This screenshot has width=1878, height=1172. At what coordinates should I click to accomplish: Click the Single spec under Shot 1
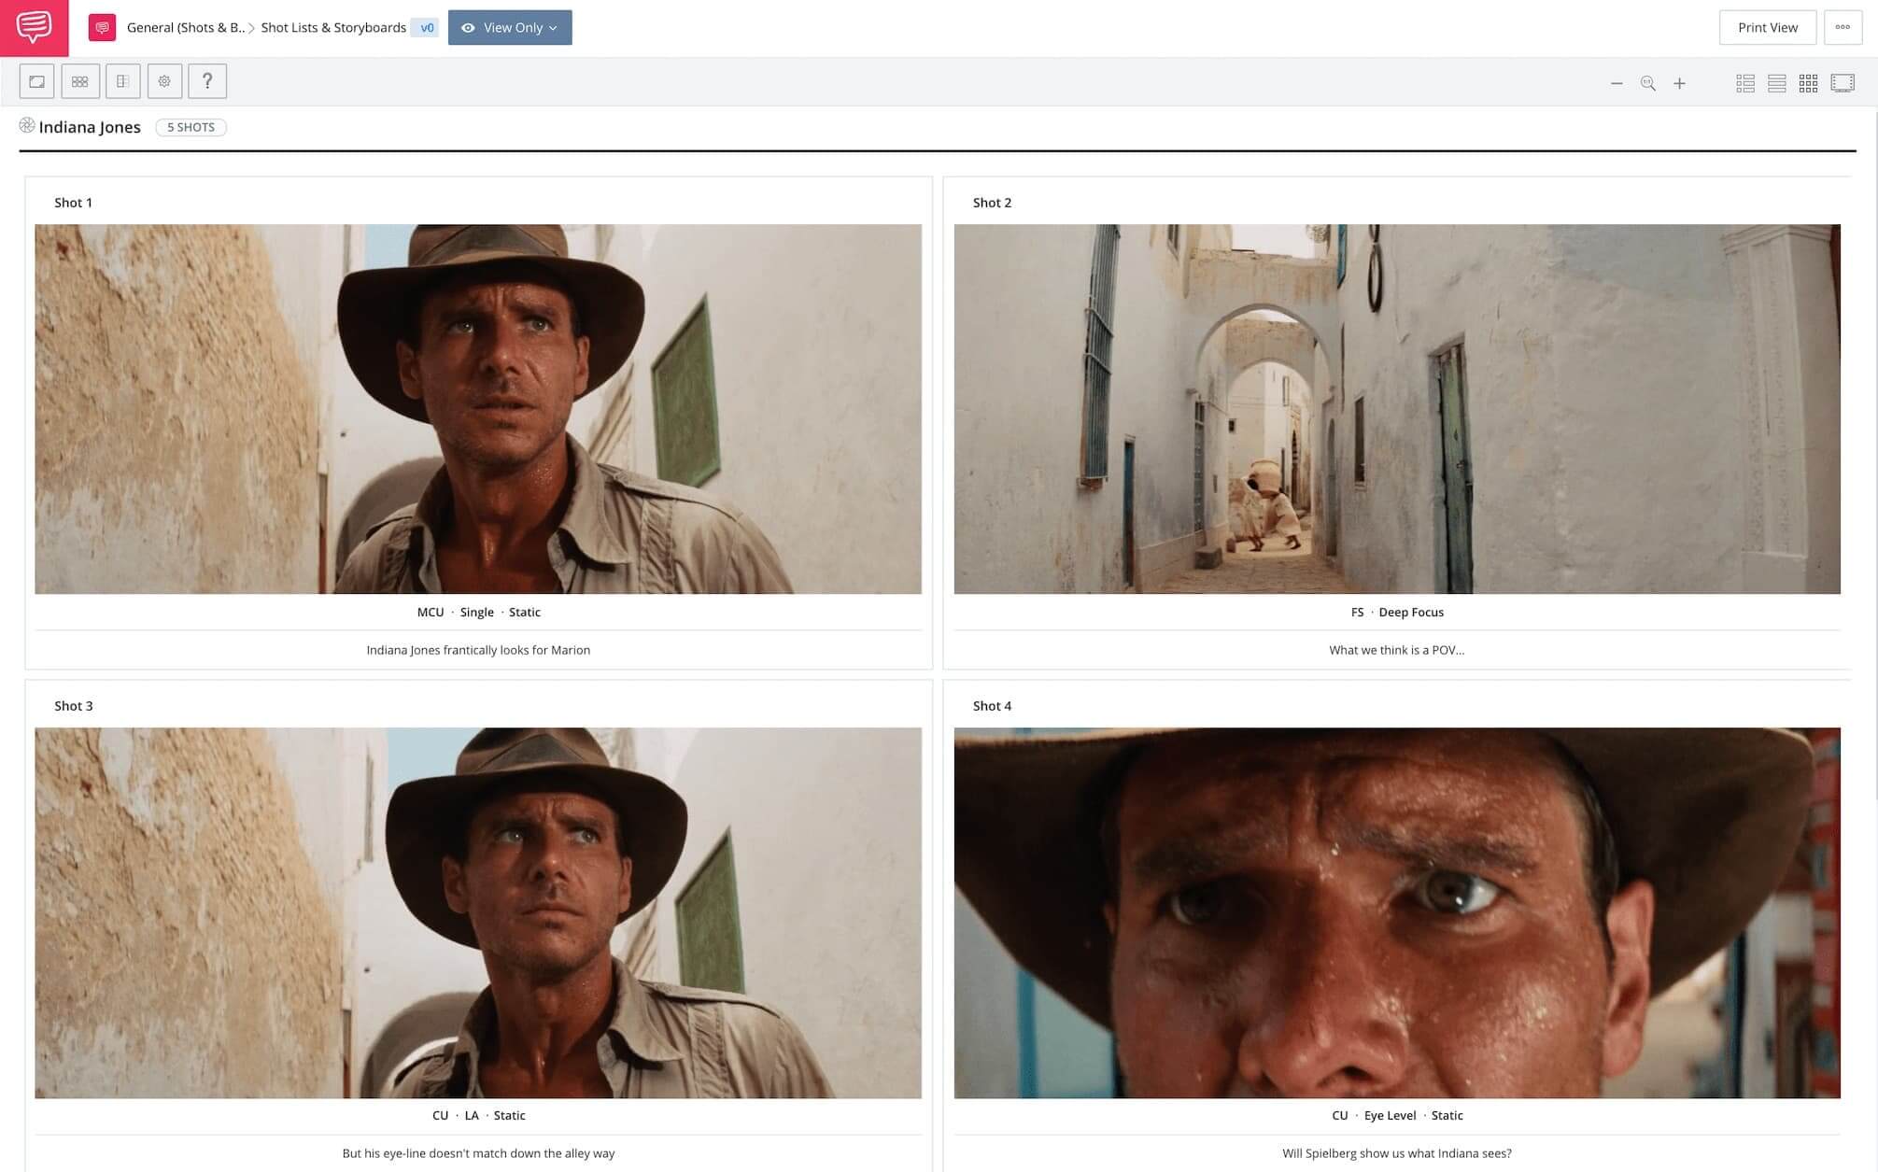point(476,612)
